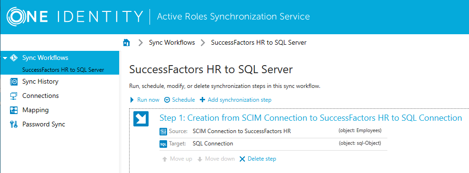The width and height of the screenshot is (469, 173).
Task: Click the Connections monitor icon
Action: (14, 96)
